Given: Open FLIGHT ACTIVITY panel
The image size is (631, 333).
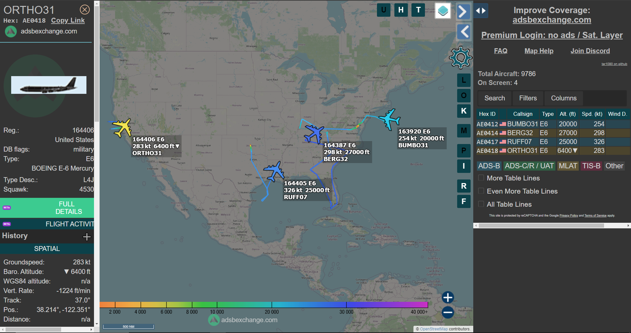Looking at the screenshot, I should [47, 224].
